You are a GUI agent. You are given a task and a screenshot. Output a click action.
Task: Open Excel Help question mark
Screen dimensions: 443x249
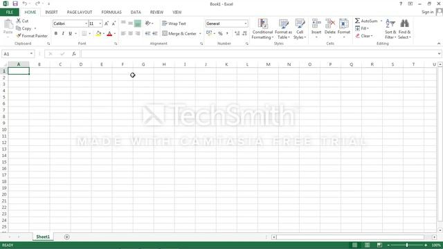[x=401, y=4]
